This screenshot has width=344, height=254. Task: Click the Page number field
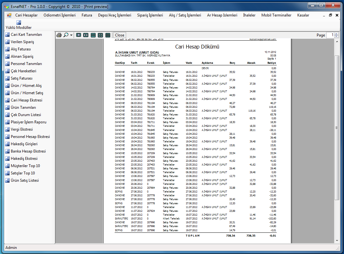(330, 35)
